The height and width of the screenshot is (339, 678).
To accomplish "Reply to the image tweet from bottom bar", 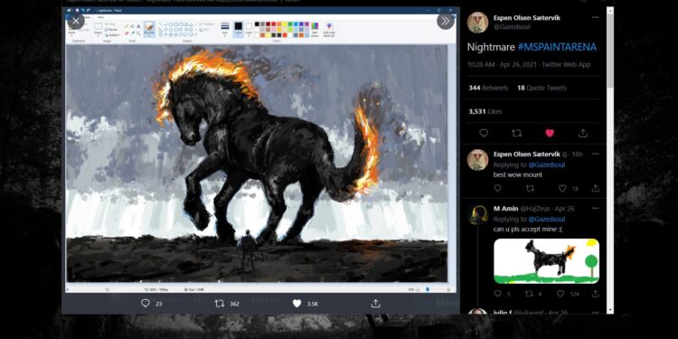I will [x=146, y=304].
